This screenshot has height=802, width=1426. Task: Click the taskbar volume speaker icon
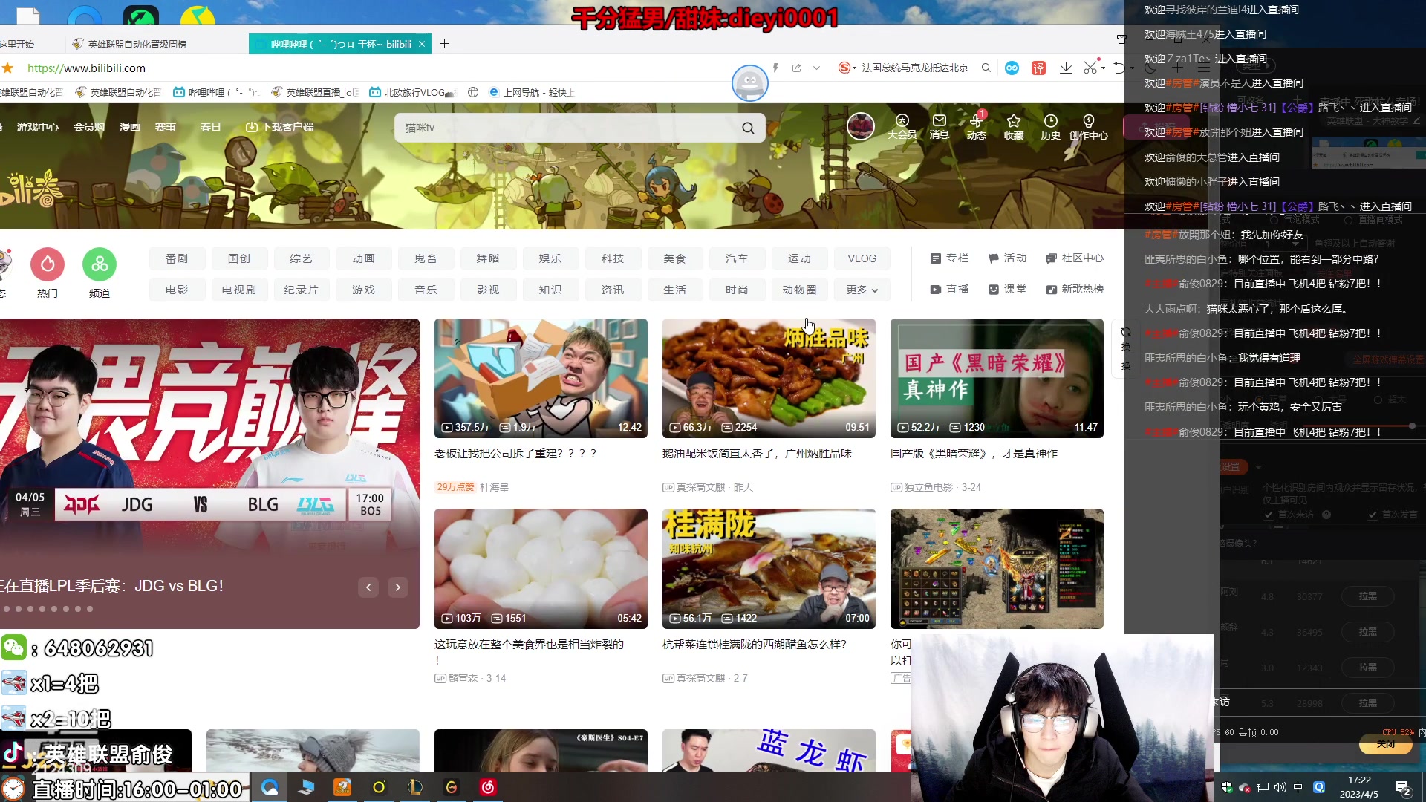pyautogui.click(x=1280, y=787)
